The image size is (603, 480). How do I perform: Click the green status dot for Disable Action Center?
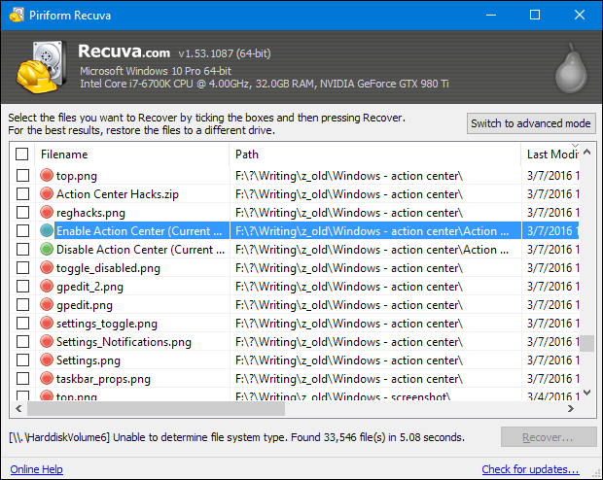click(47, 249)
